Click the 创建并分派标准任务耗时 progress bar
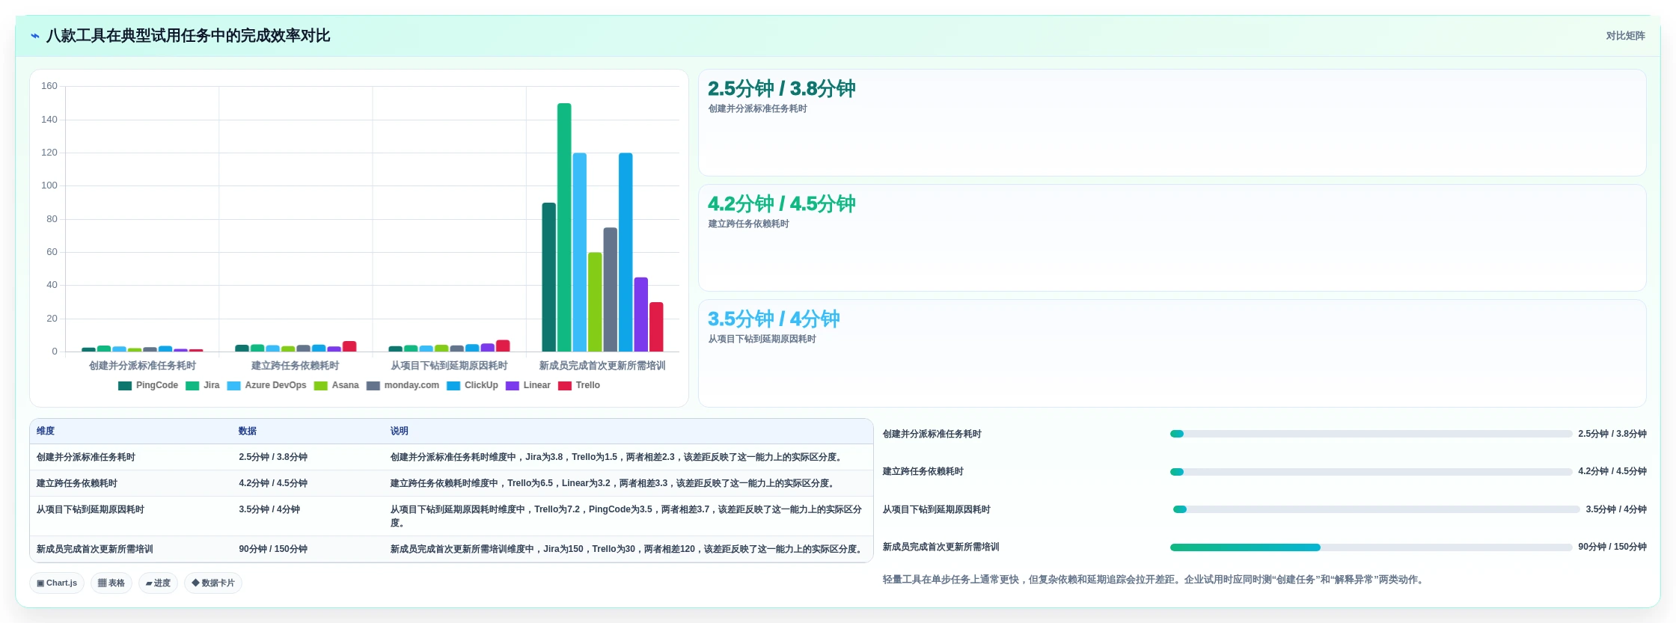Screen dimensions: 1676x623 (1371, 434)
